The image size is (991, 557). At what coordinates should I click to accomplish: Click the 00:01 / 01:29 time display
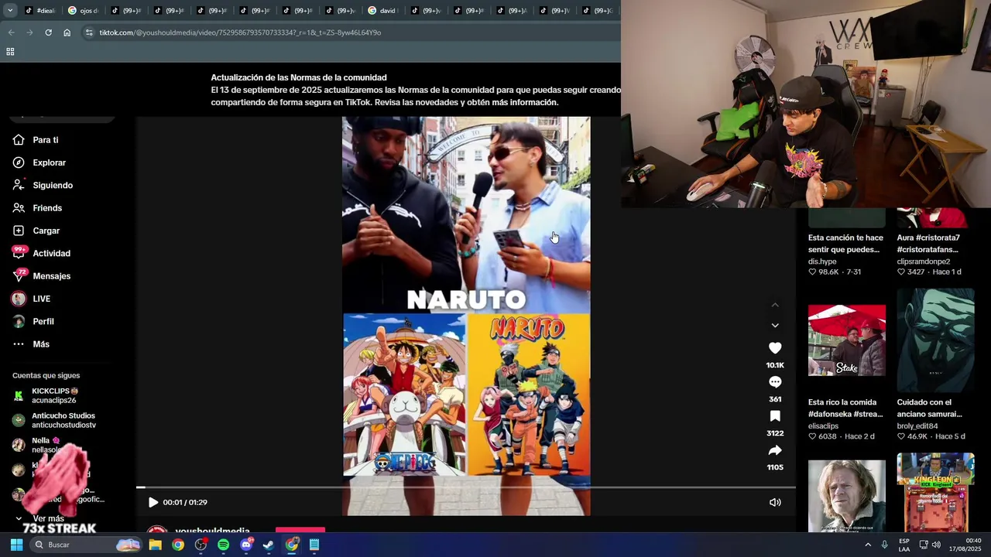tap(185, 502)
